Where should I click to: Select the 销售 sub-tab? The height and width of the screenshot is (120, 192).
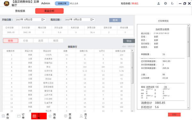click(11, 41)
